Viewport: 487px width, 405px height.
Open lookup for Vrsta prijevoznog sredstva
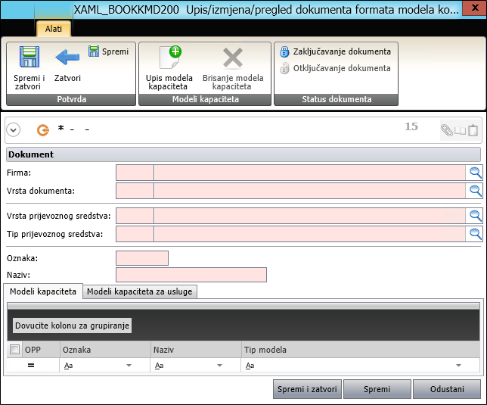tap(475, 216)
